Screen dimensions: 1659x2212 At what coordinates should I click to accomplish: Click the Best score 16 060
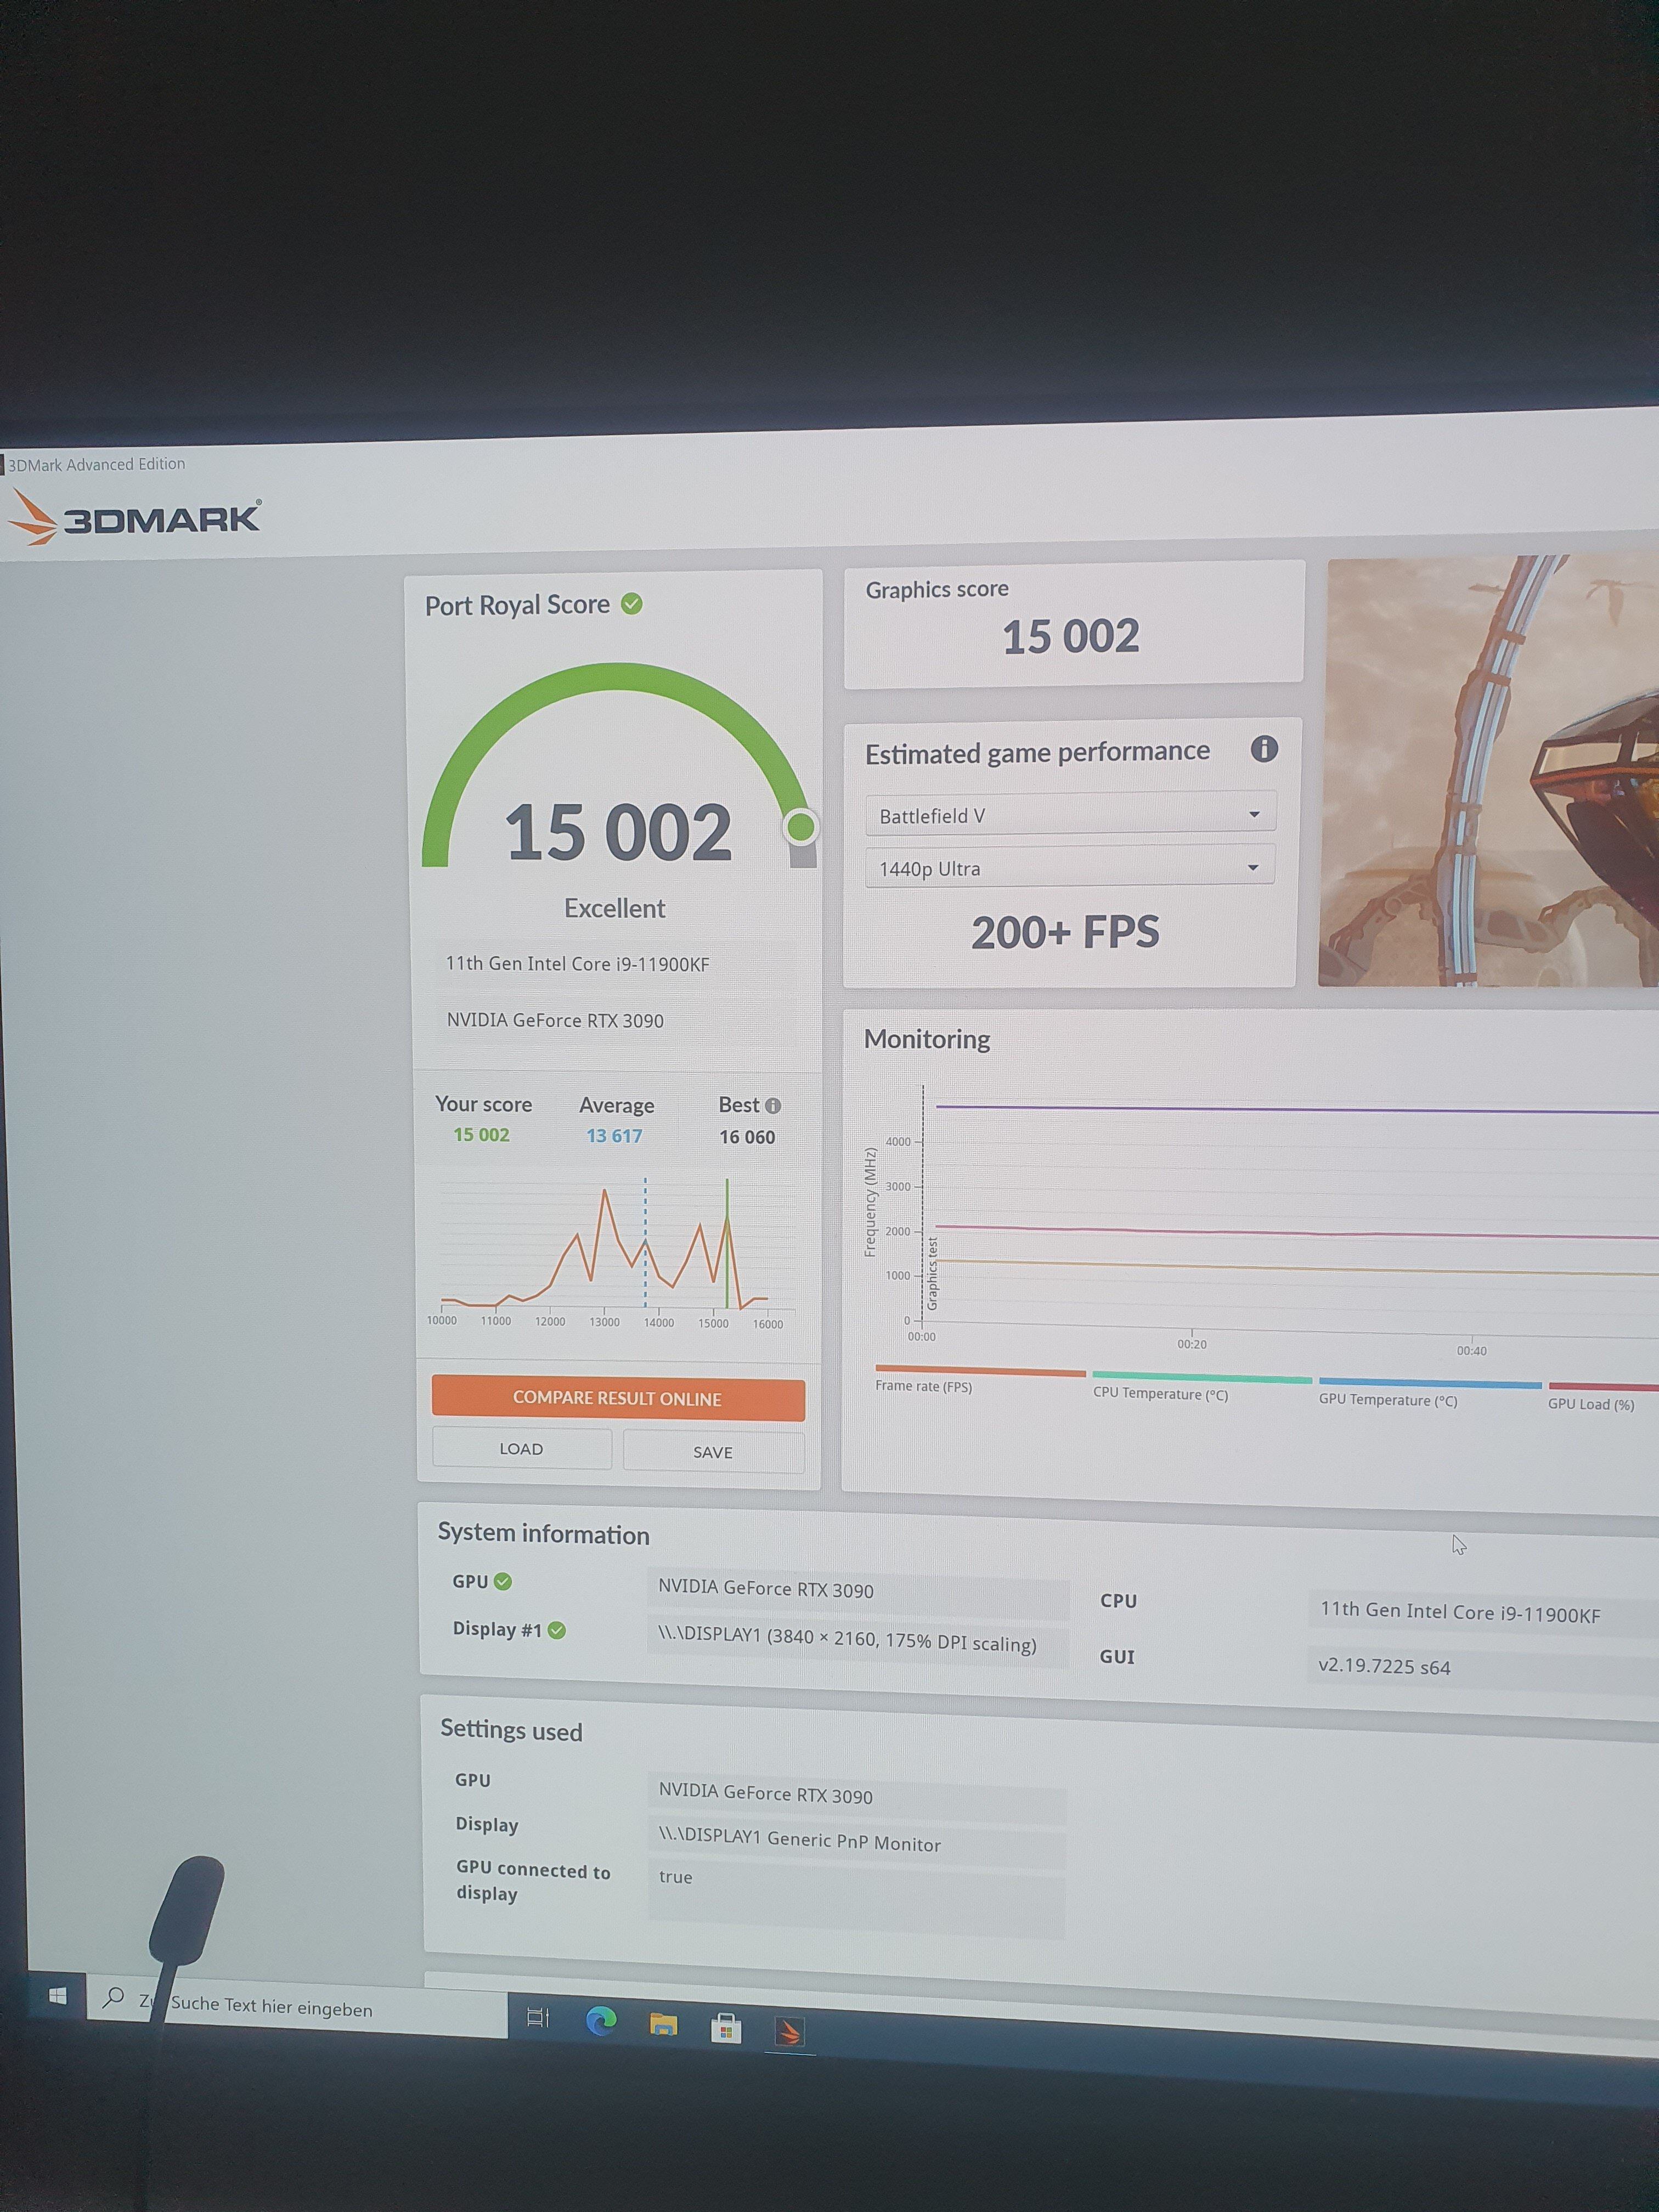coord(747,1137)
